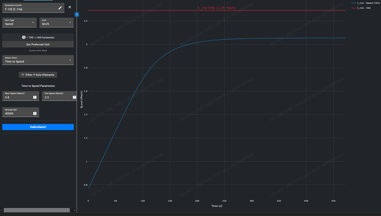Click the Altitude input field

click(x=21, y=112)
